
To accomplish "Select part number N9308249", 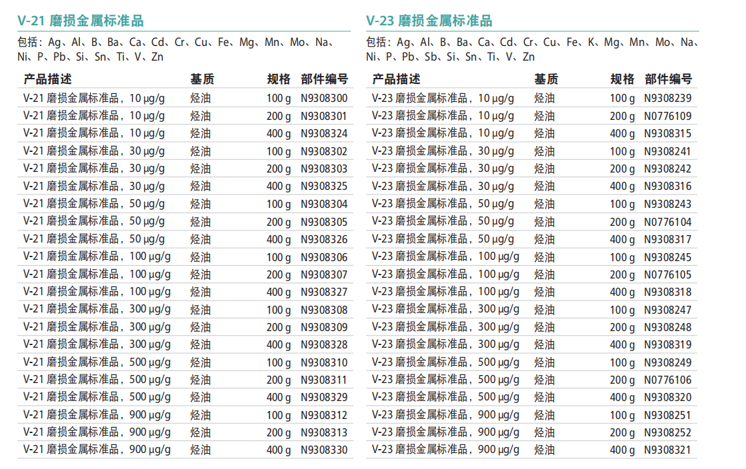I will click(668, 363).
